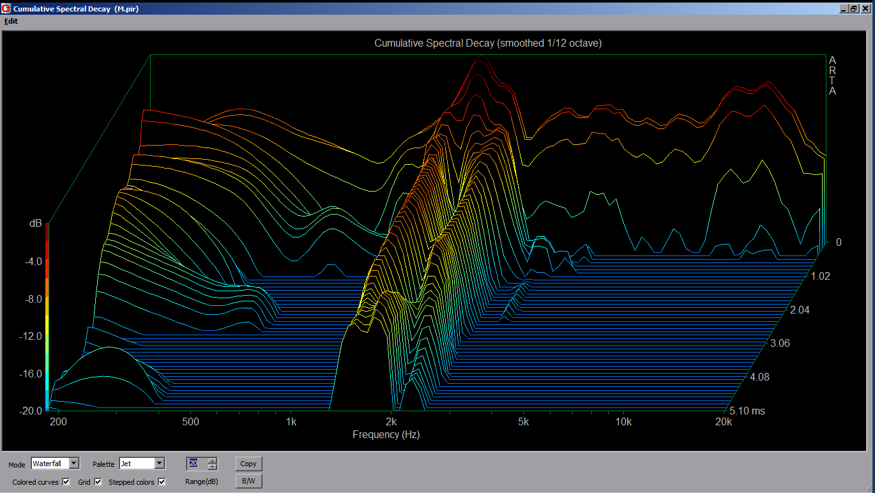
Task: Click the ARTA app icon in title bar
Action: (x=6, y=9)
